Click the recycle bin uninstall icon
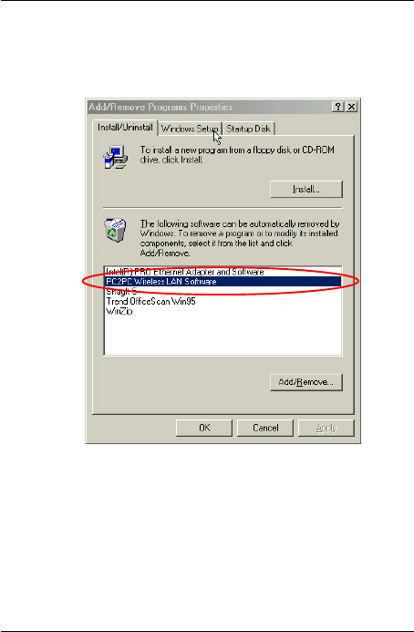The image size is (414, 632). tap(115, 230)
